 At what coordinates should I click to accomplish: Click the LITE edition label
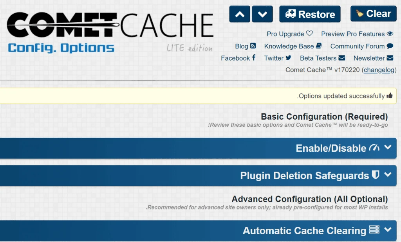[x=190, y=48]
